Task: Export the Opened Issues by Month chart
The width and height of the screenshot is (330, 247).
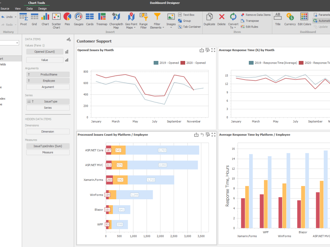Action: (202, 50)
